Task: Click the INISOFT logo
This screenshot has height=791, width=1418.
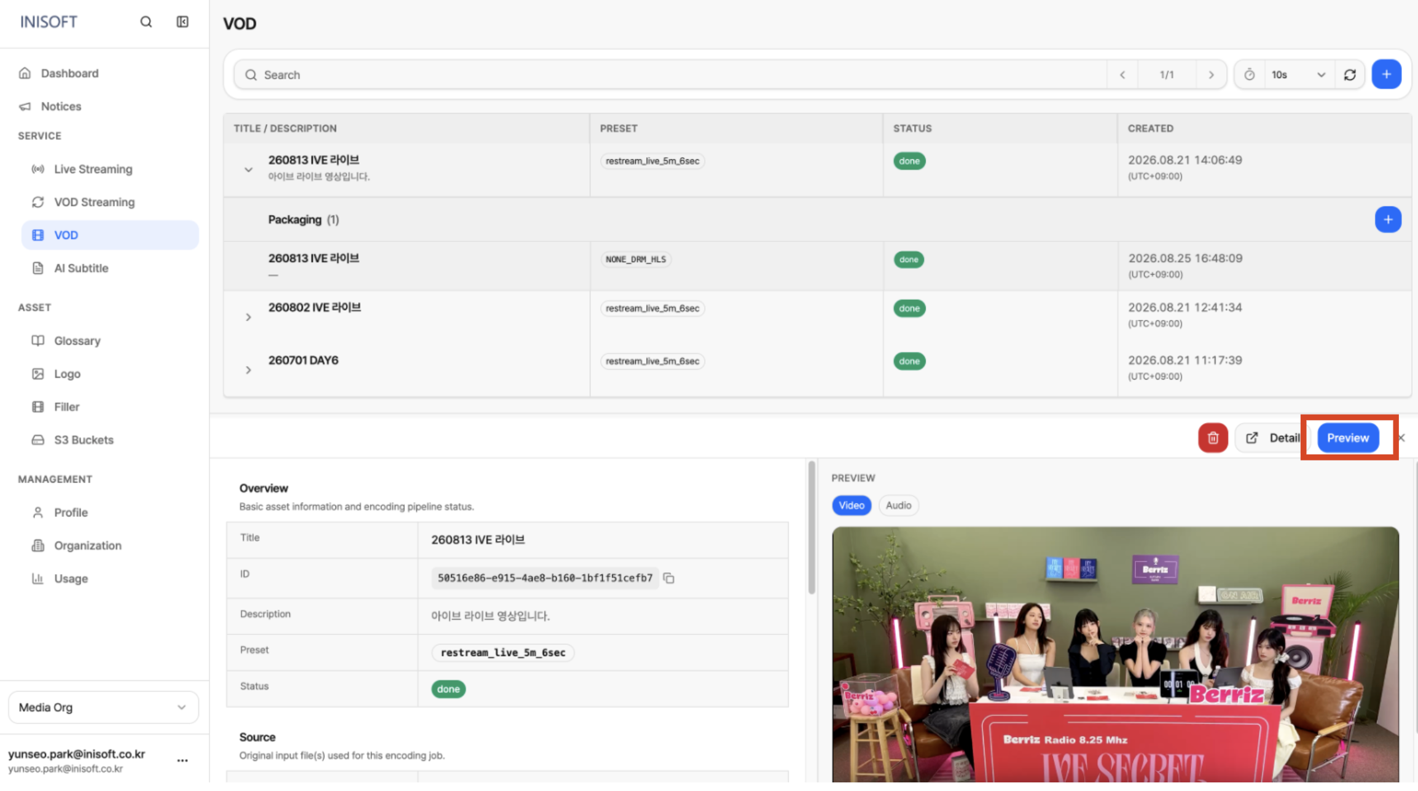Action: pyautogui.click(x=49, y=22)
